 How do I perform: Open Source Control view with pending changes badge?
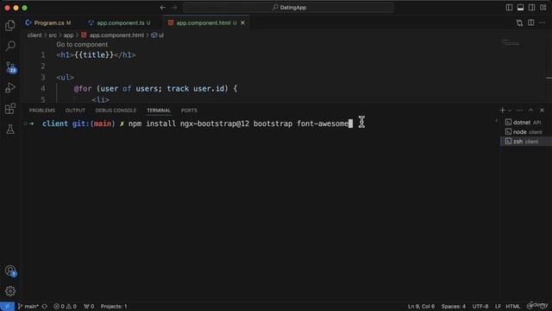(10, 67)
